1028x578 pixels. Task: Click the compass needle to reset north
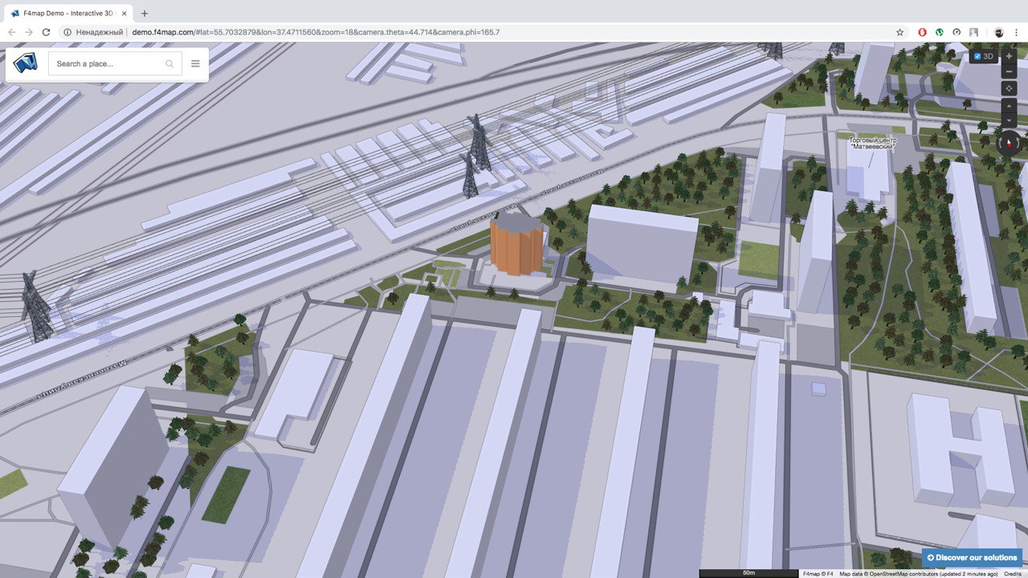pyautogui.click(x=1010, y=144)
